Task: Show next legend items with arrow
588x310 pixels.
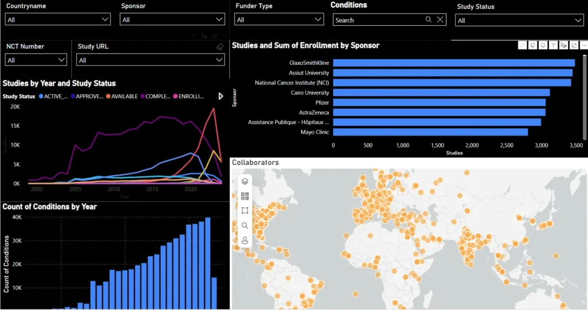Action: [x=221, y=96]
